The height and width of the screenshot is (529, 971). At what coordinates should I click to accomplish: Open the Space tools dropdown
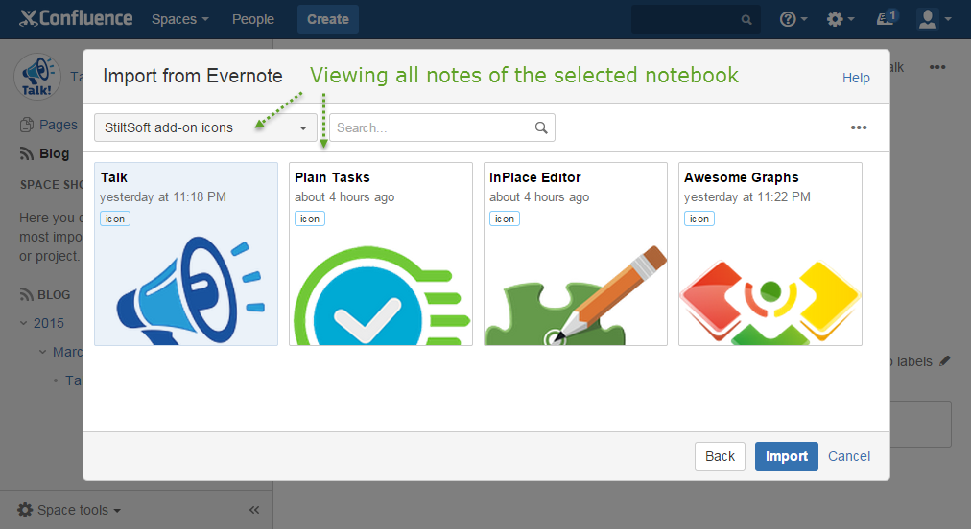69,510
